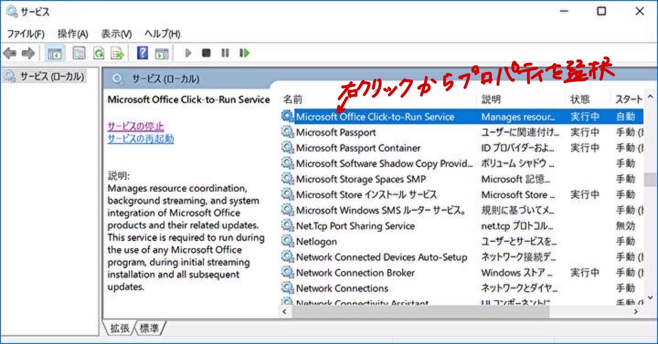Select サービス (ローカル) in the left tree
The width and height of the screenshot is (658, 344).
click(51, 77)
